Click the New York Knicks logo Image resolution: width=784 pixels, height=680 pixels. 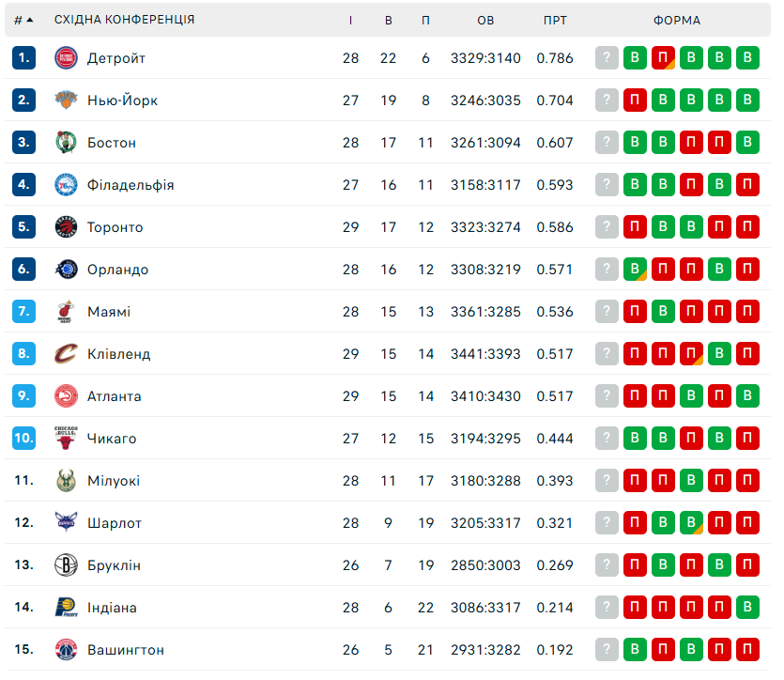[x=66, y=100]
